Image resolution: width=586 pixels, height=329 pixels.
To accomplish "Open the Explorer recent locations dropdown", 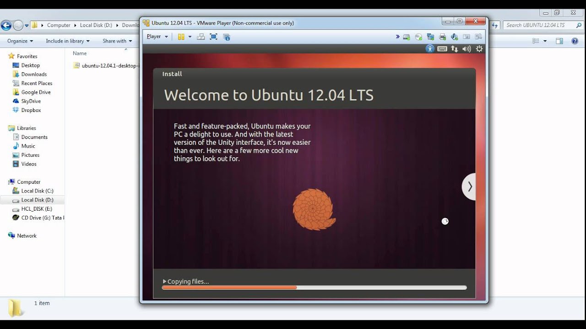I will tap(27, 26).
